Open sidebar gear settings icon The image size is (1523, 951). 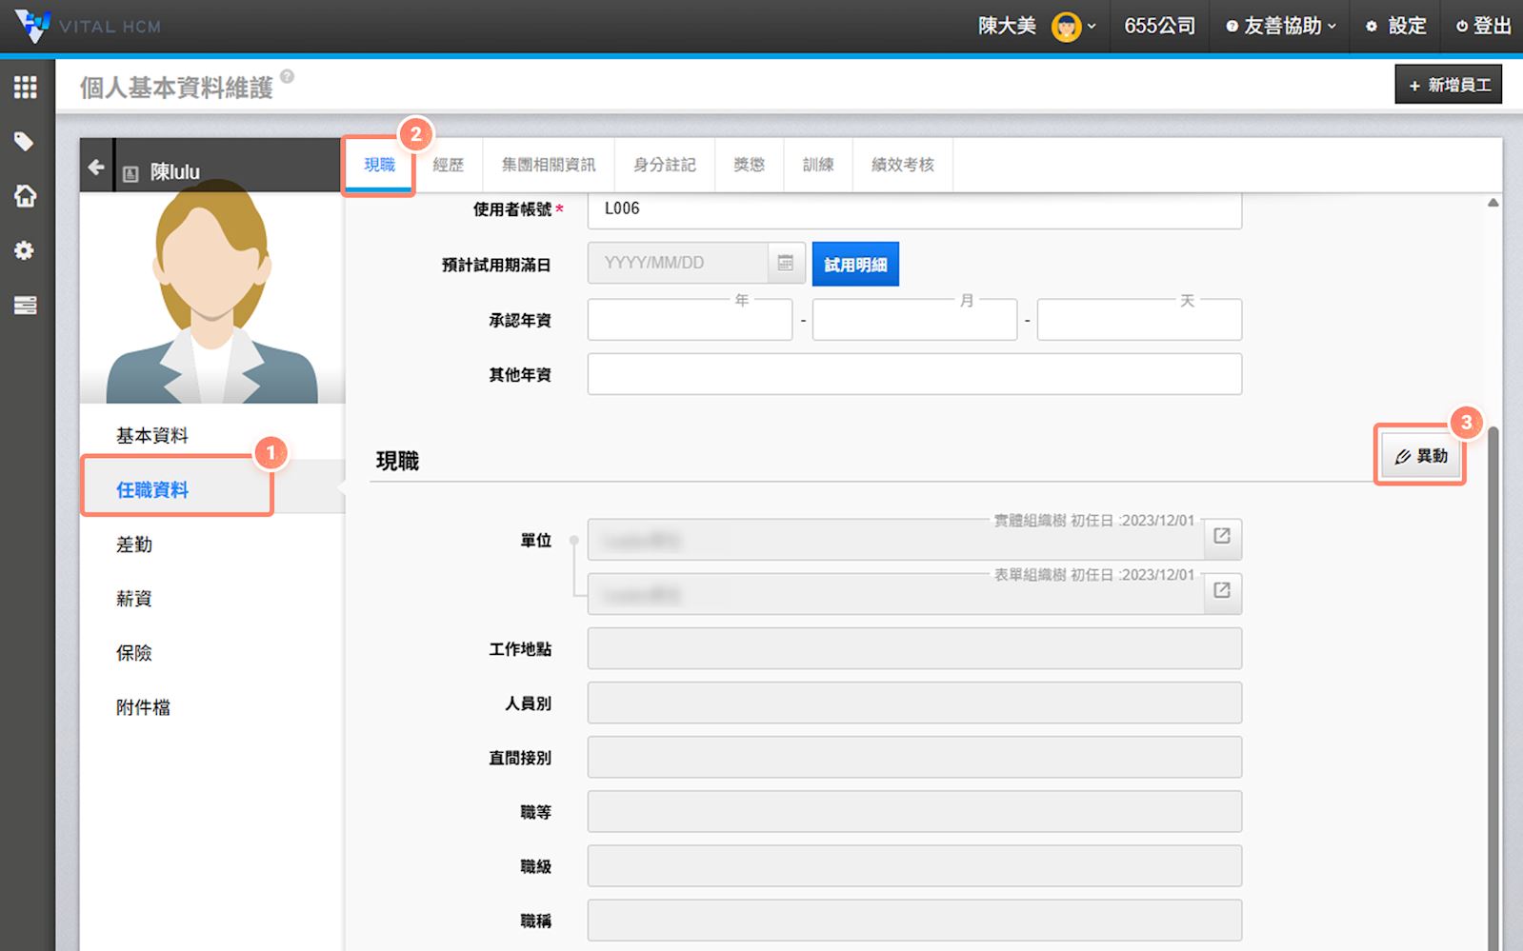25,250
